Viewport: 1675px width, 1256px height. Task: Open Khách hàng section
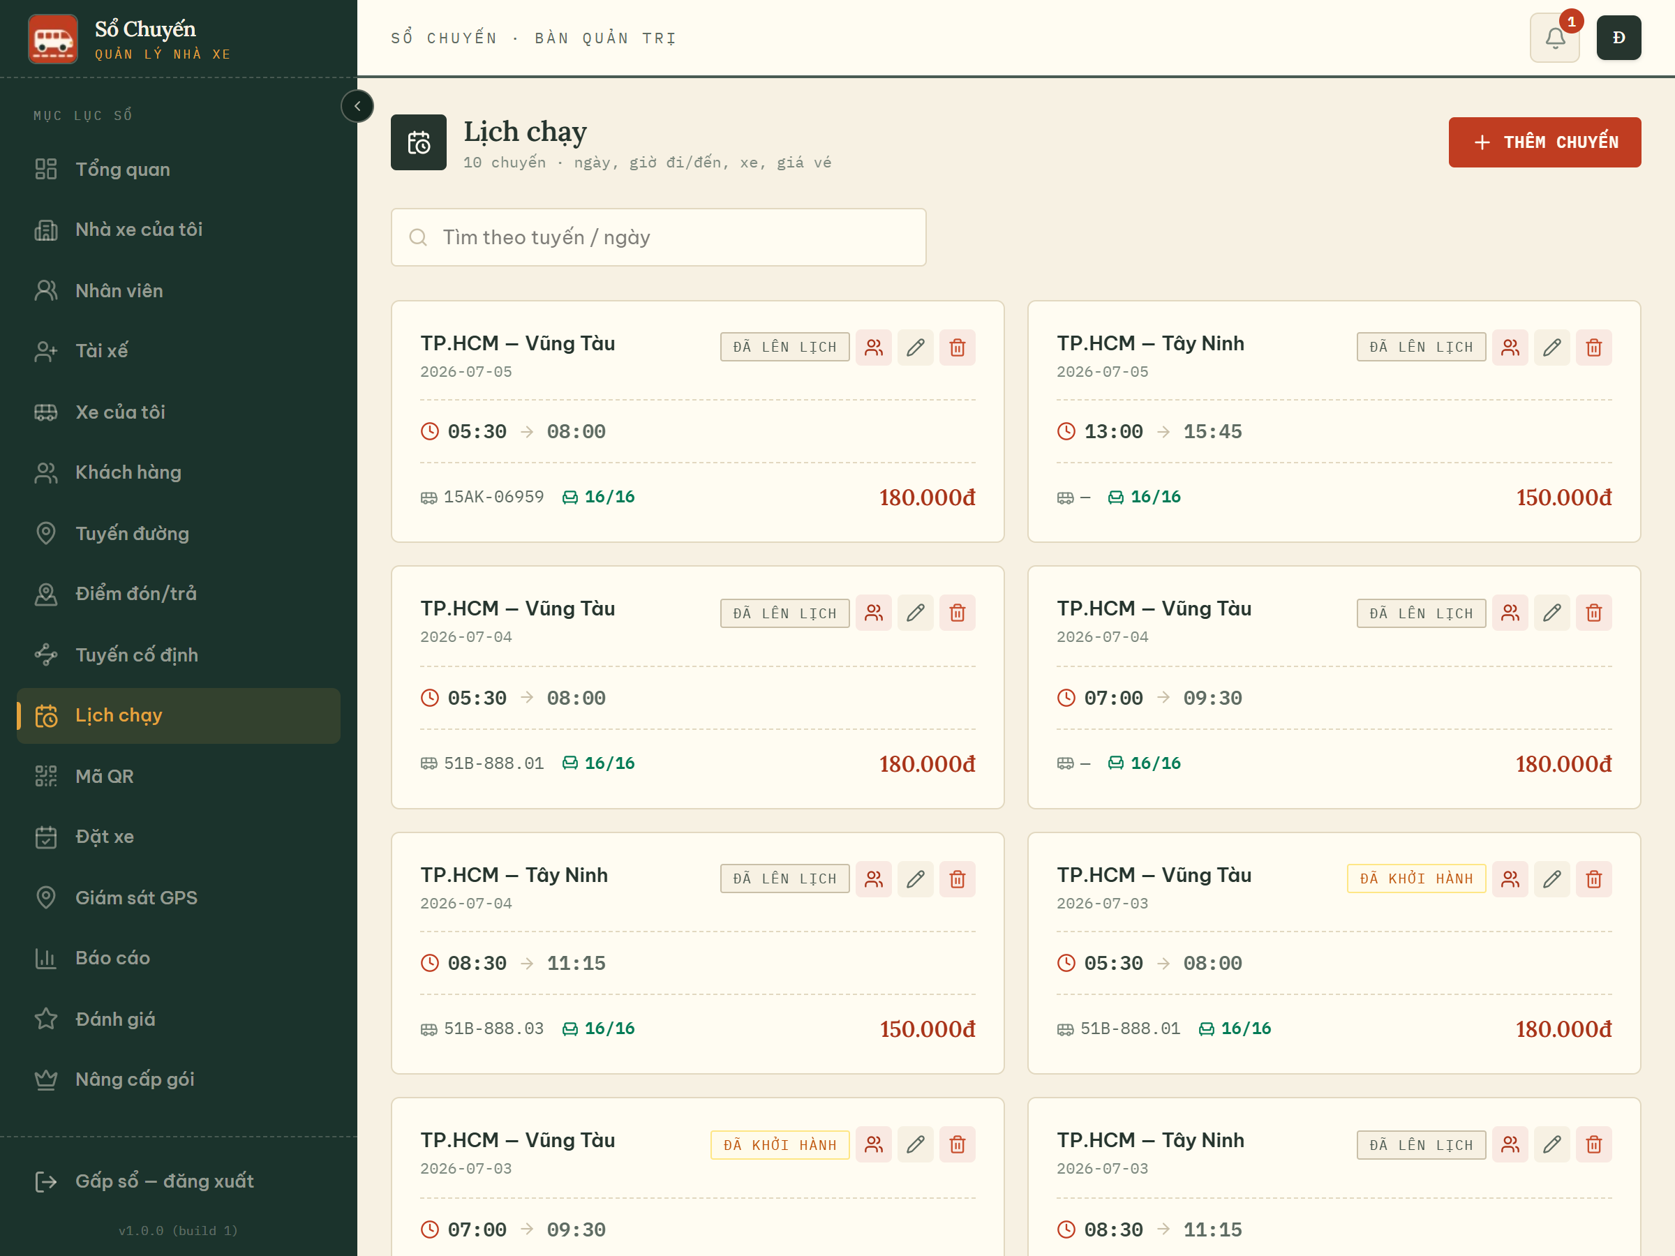pyautogui.click(x=179, y=472)
